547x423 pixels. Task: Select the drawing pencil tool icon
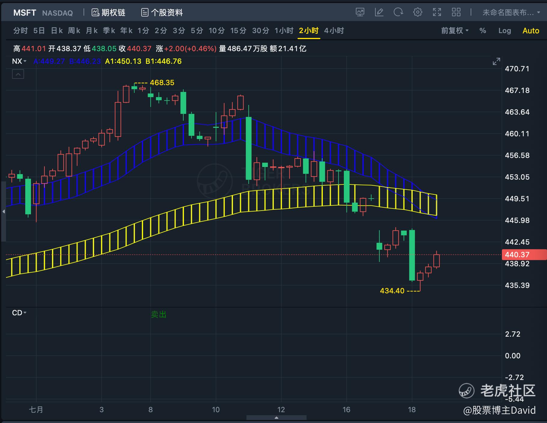pos(379,12)
